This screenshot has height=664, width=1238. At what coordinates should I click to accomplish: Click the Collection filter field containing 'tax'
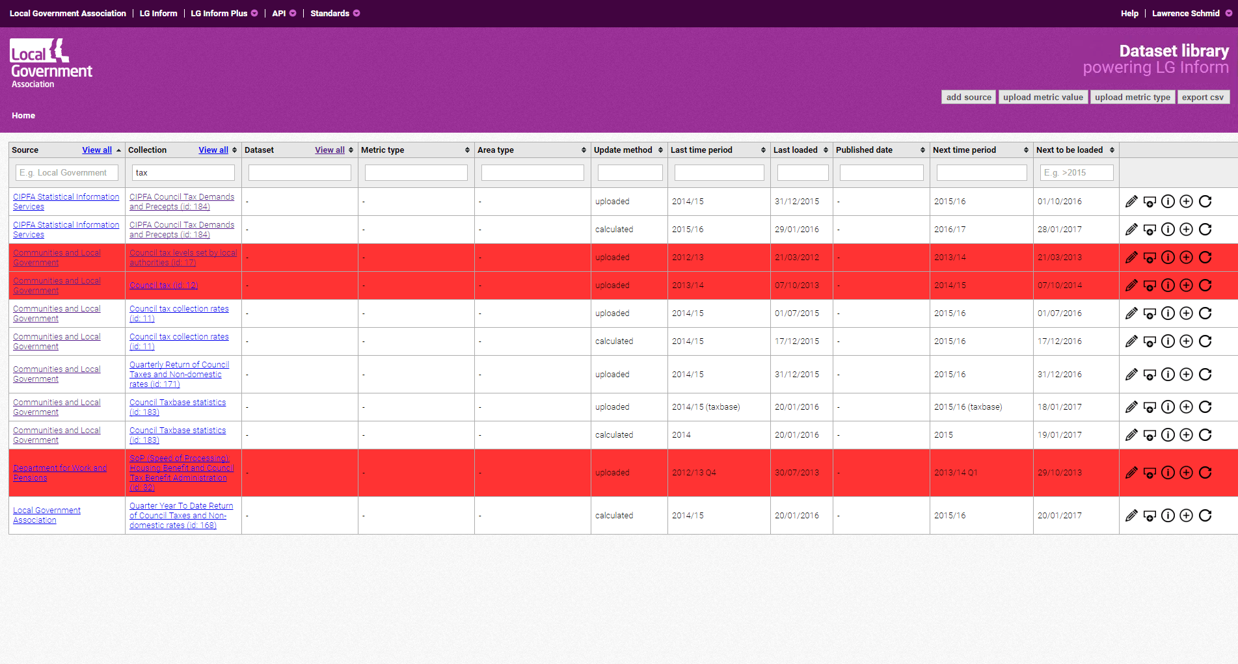tap(183, 173)
